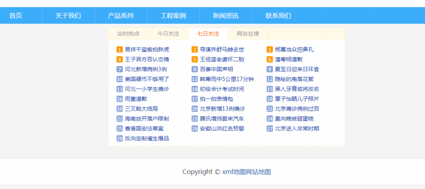Image resolution: width=425 pixels, height=189 pixels.
Task: Open the link 腾讯增持蔚来汽车
Action: click(x=222, y=118)
